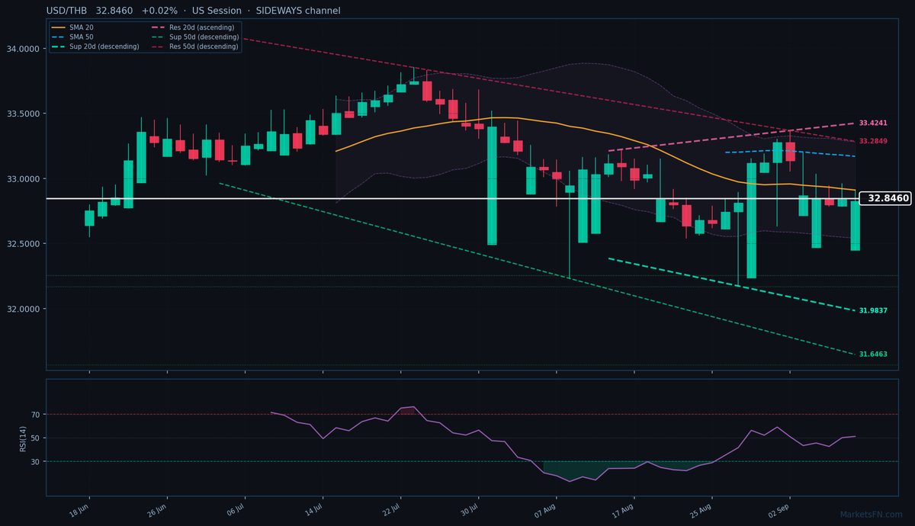Click the 25 Aug date label
Viewport: 915px width, 526px height.
(701, 509)
